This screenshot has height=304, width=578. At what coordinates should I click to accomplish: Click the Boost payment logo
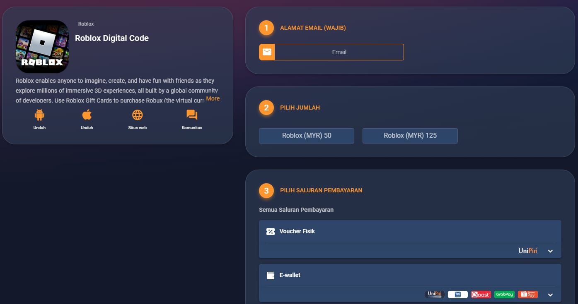[481, 294]
